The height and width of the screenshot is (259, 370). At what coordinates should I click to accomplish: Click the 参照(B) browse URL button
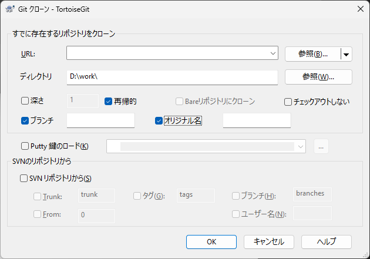coord(312,54)
